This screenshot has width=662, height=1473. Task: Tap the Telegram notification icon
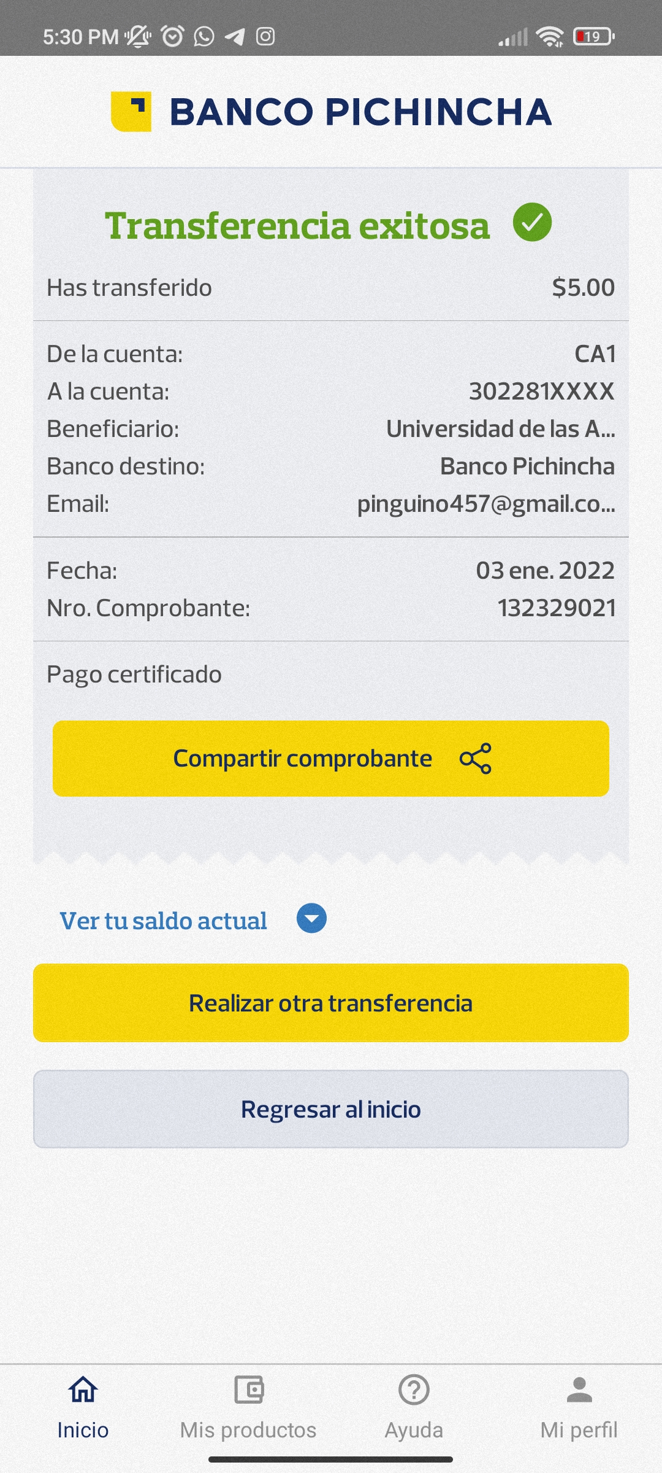tap(235, 37)
